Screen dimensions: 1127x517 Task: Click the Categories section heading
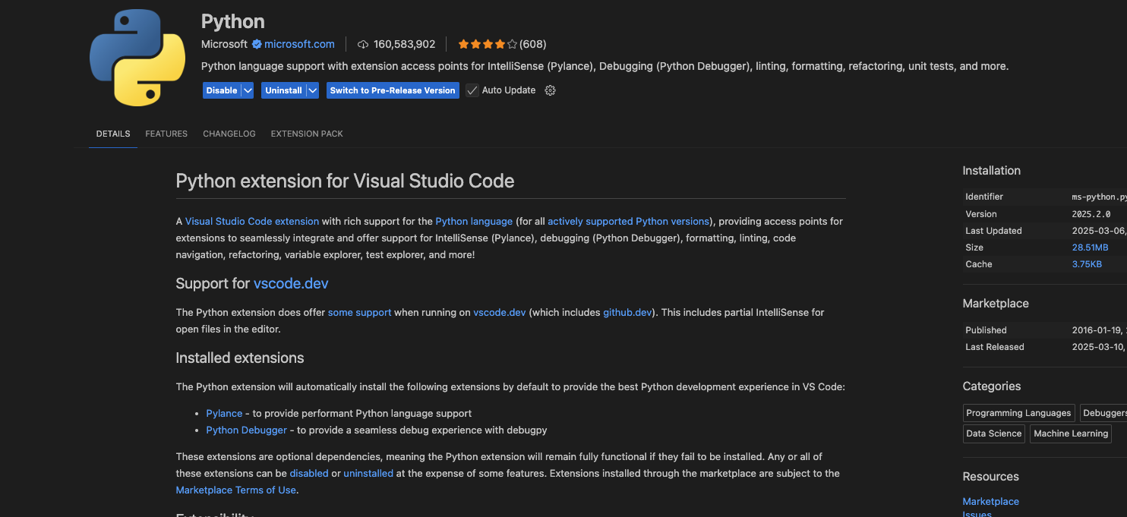point(991,386)
